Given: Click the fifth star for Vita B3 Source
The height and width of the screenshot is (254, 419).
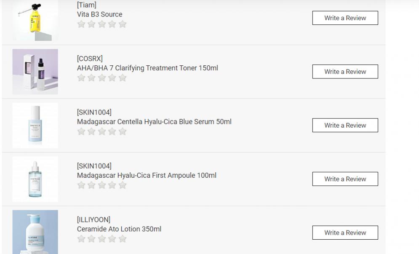Looking at the screenshot, I should 123,24.
